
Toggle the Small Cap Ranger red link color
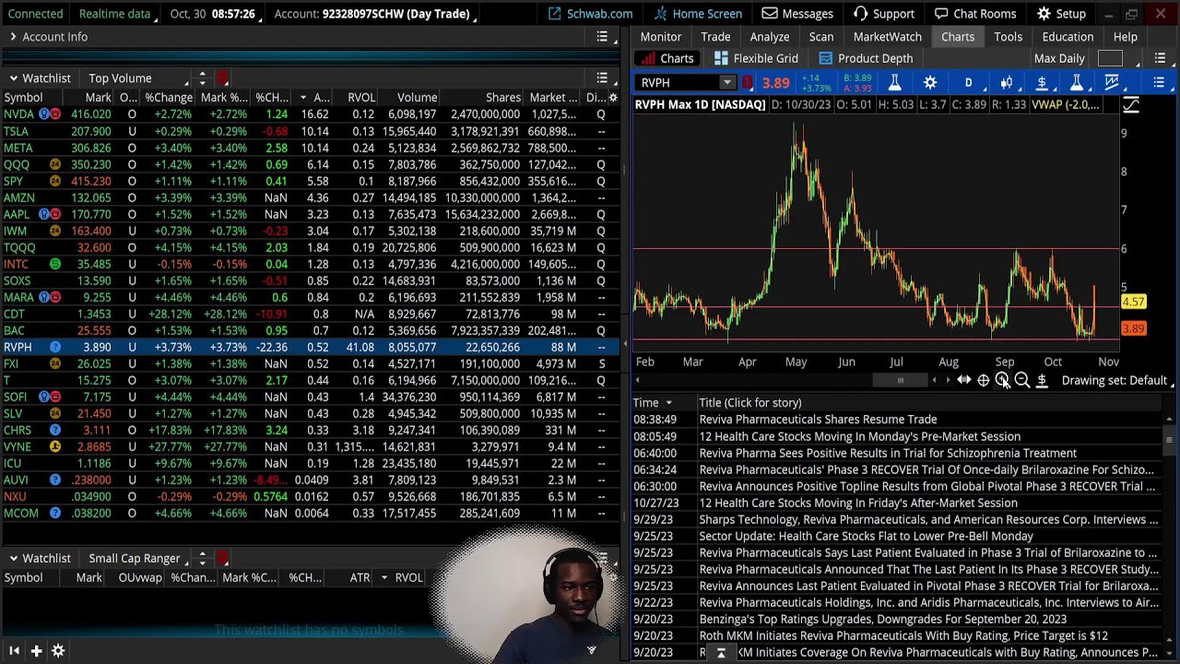click(x=223, y=559)
